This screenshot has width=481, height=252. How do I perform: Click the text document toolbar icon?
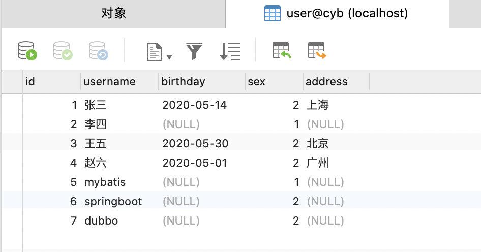(x=154, y=51)
